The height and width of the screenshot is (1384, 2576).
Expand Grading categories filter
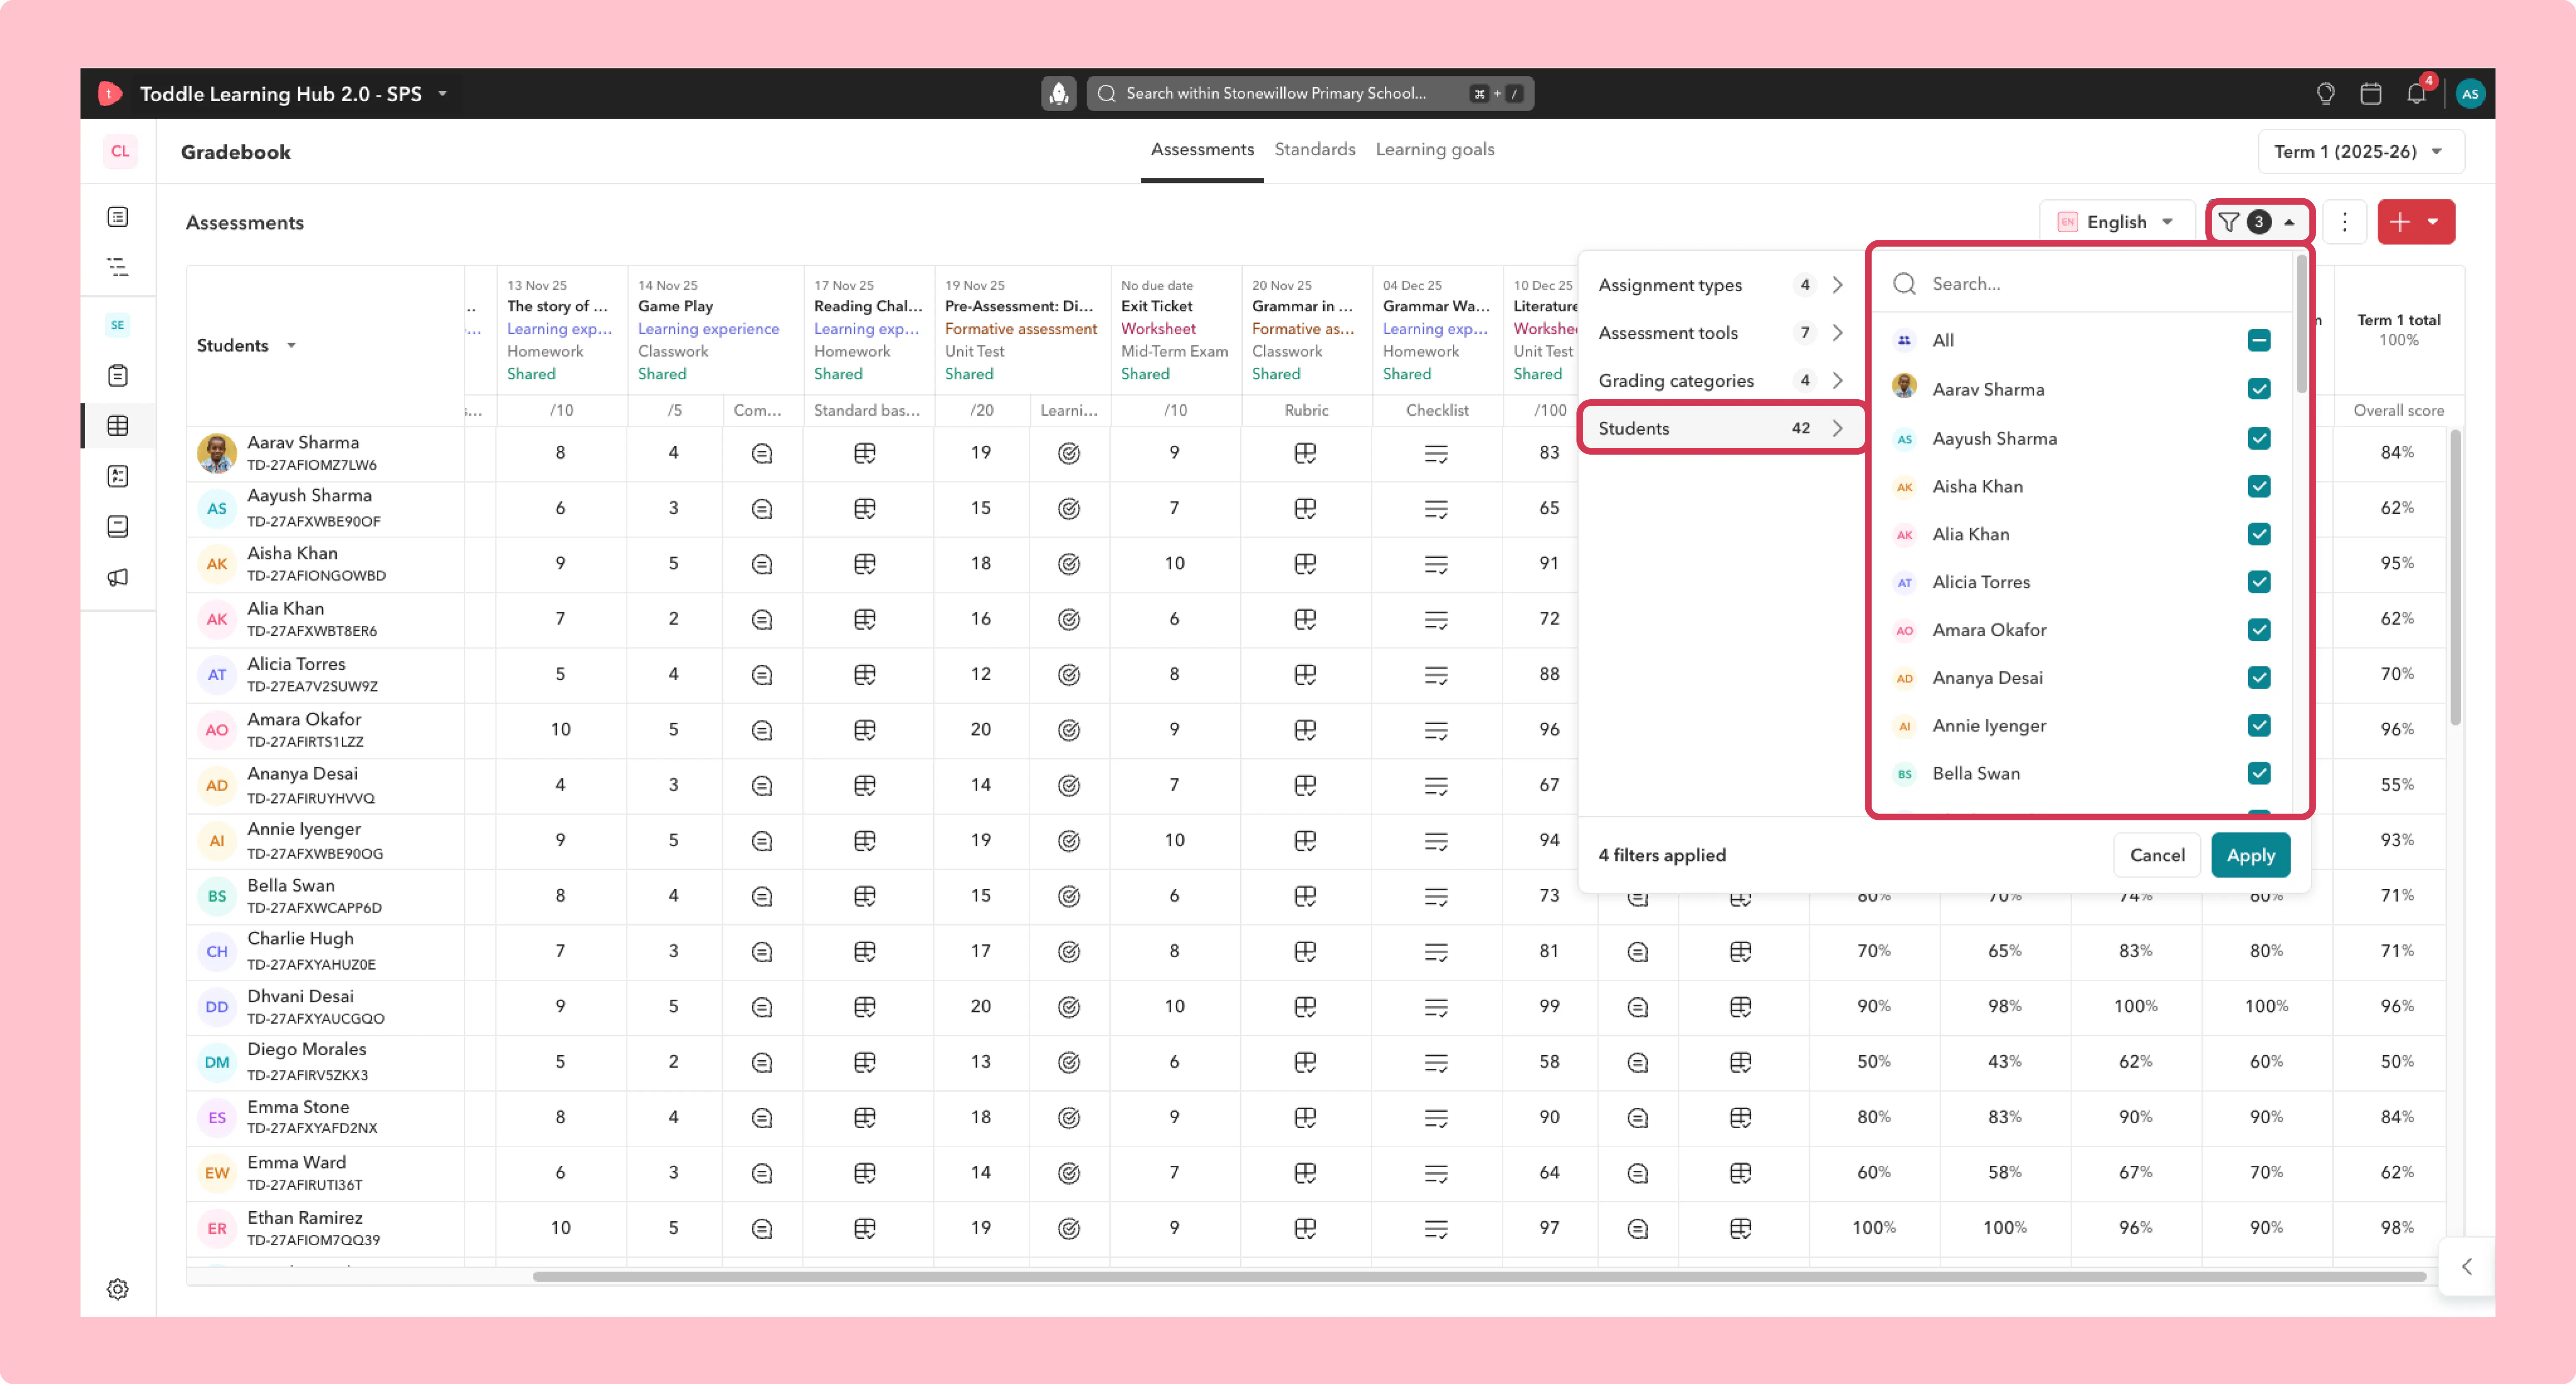tap(1721, 381)
